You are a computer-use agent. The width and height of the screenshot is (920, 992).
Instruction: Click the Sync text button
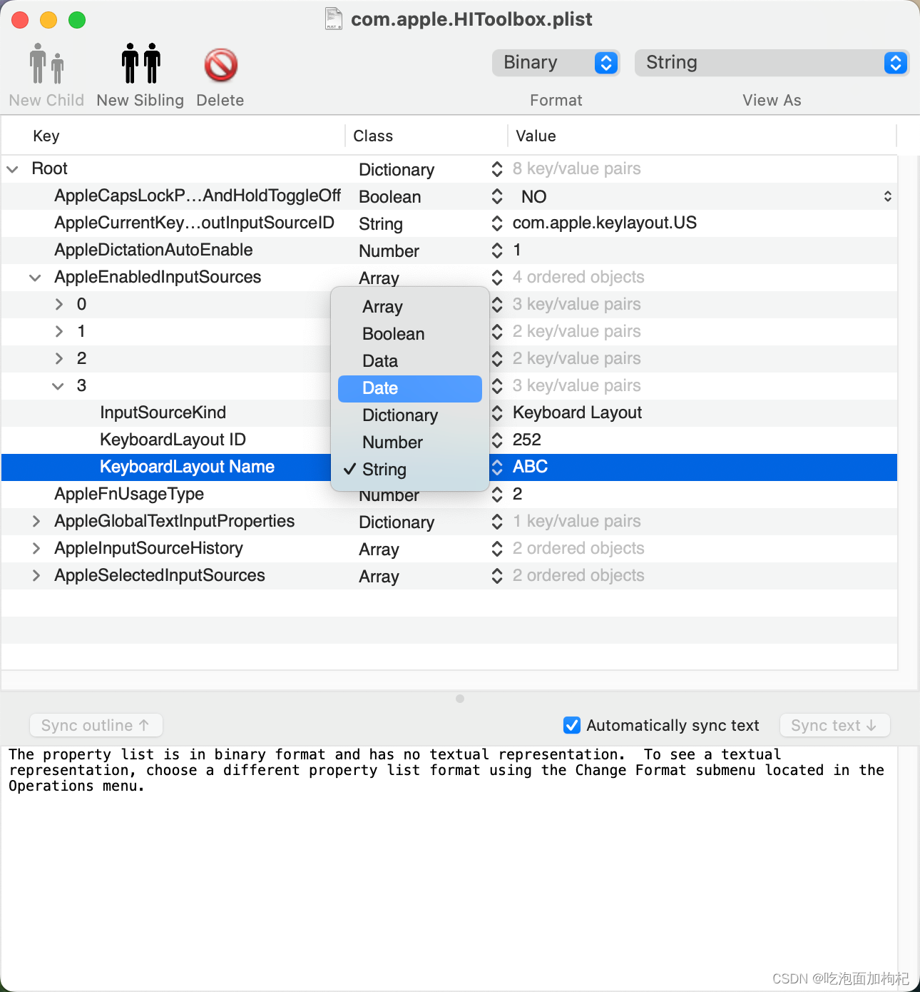coord(834,725)
